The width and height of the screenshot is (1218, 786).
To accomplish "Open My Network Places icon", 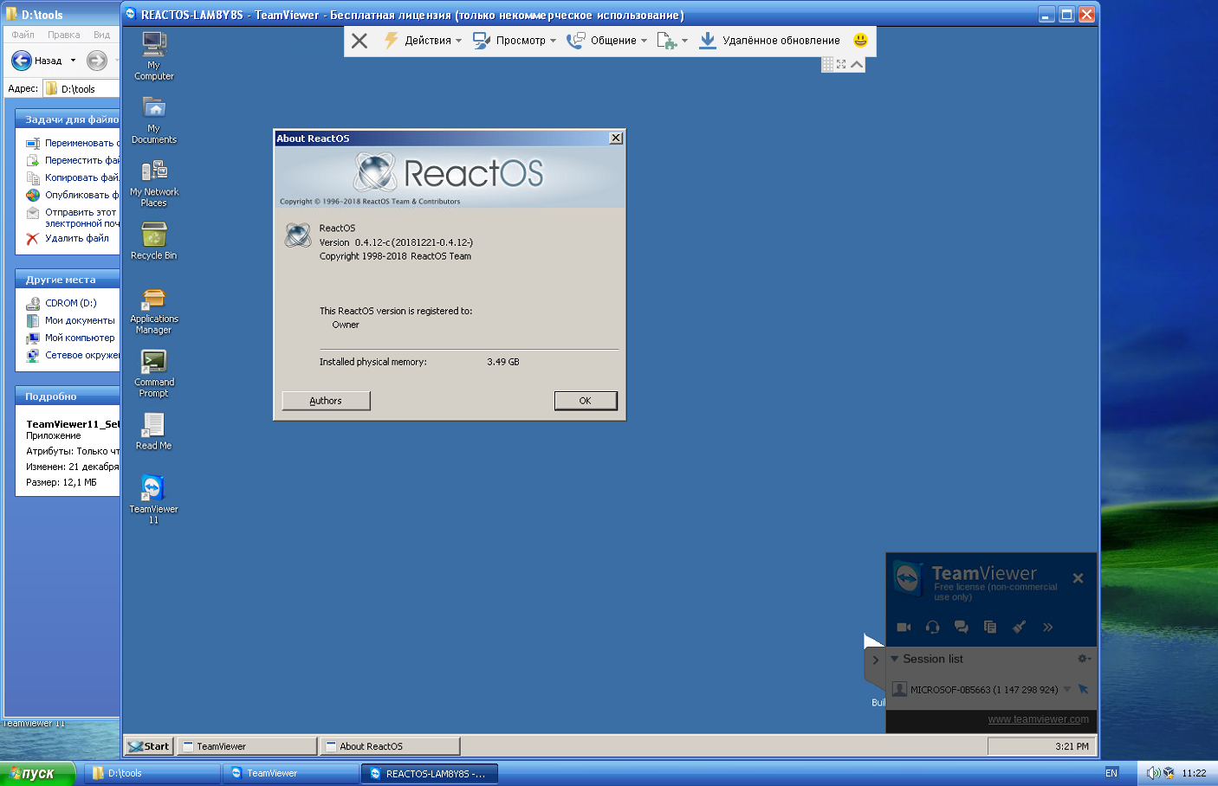I will (x=153, y=183).
